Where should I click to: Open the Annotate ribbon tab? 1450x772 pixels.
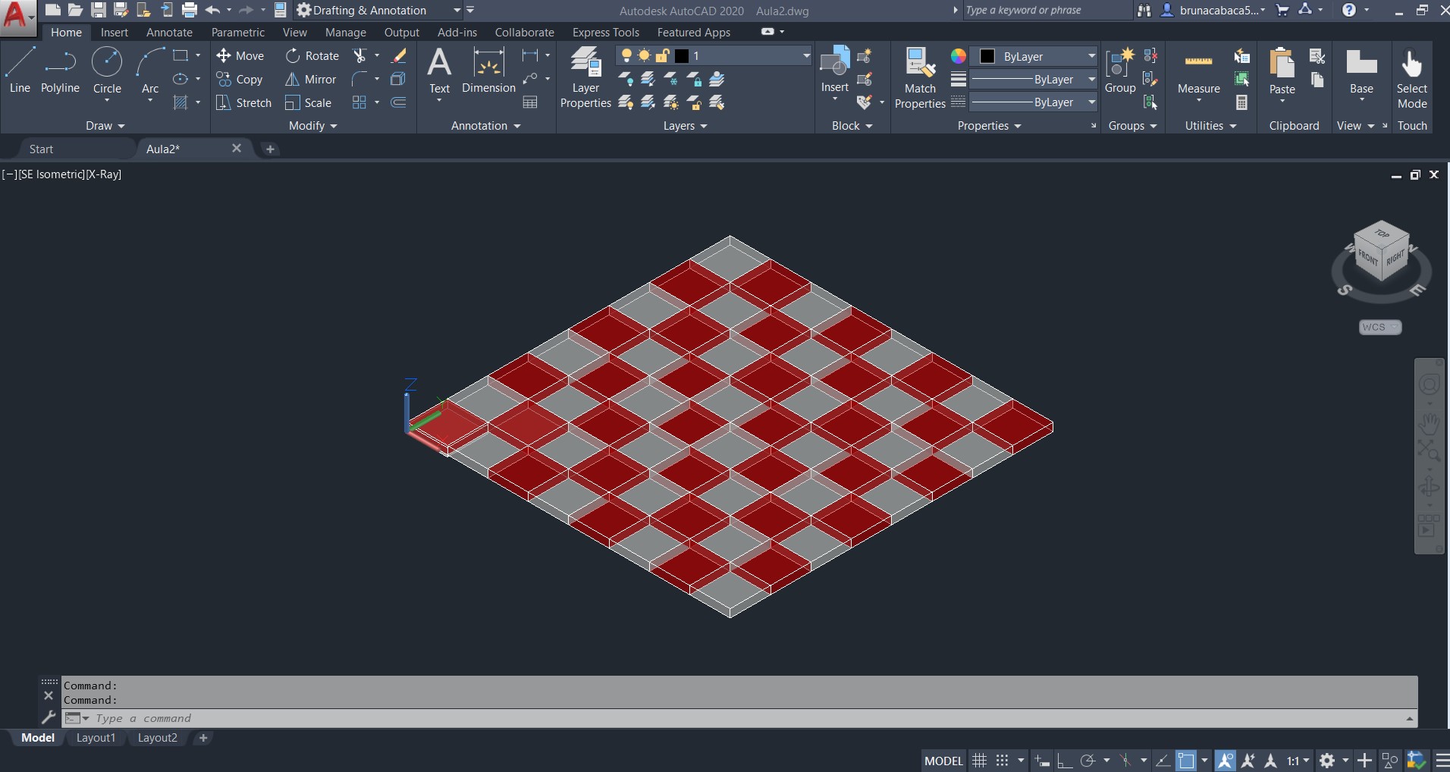coord(169,32)
